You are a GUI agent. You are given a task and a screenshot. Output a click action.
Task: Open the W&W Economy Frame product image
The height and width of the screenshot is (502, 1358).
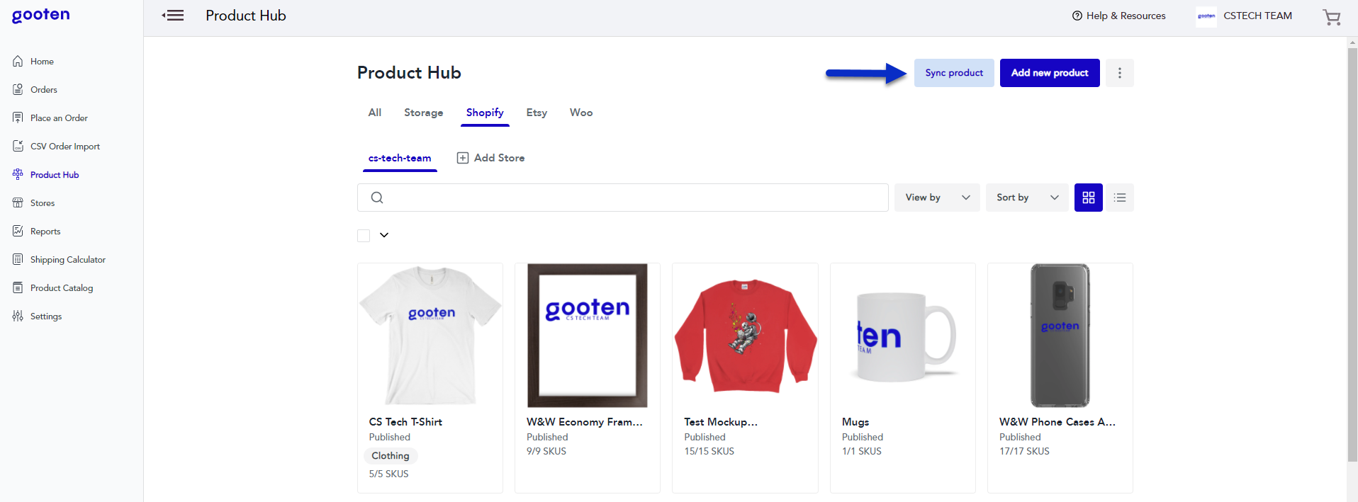(x=588, y=336)
